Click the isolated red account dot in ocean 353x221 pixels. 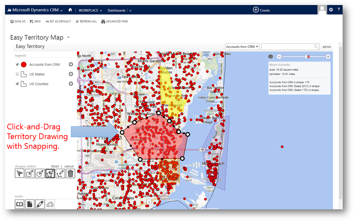pyautogui.click(x=282, y=147)
